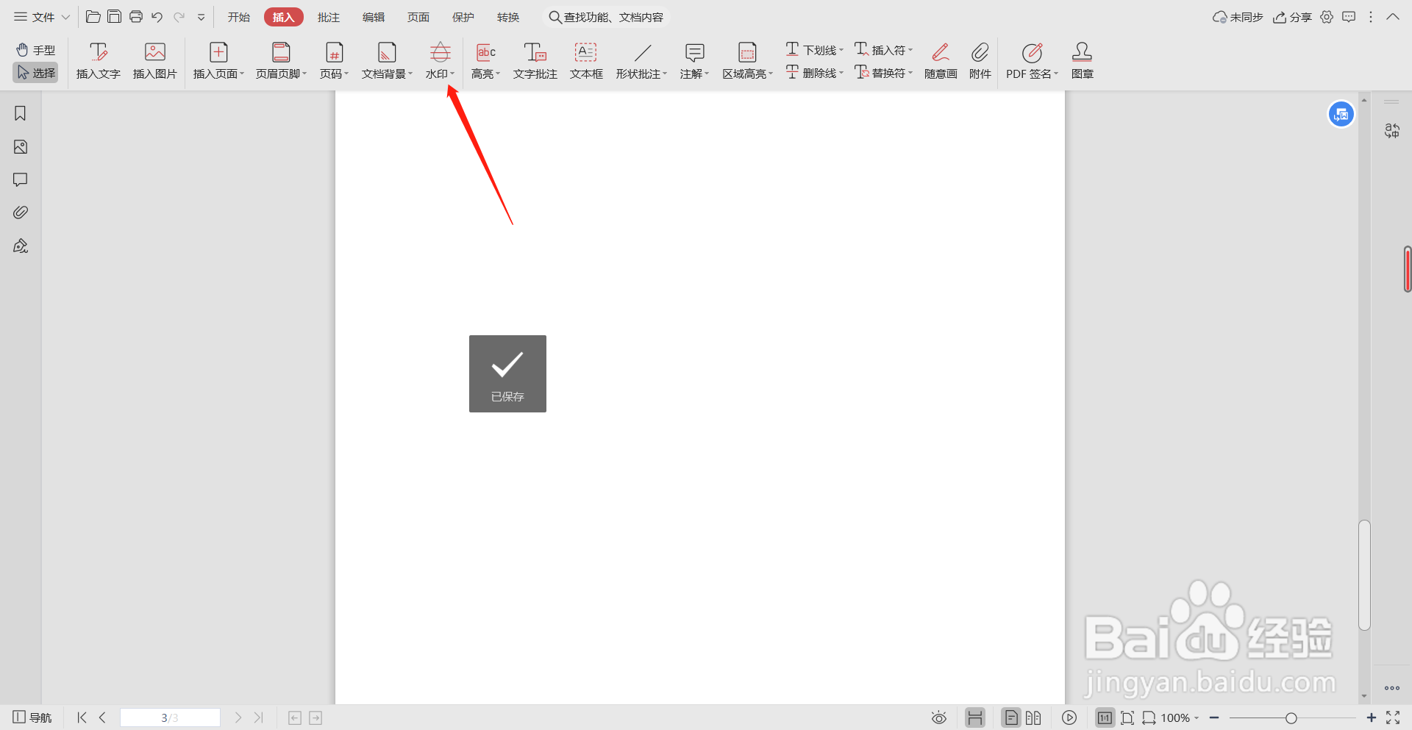Open the bookmark panel in left sidebar
The height and width of the screenshot is (730, 1412).
(x=21, y=113)
